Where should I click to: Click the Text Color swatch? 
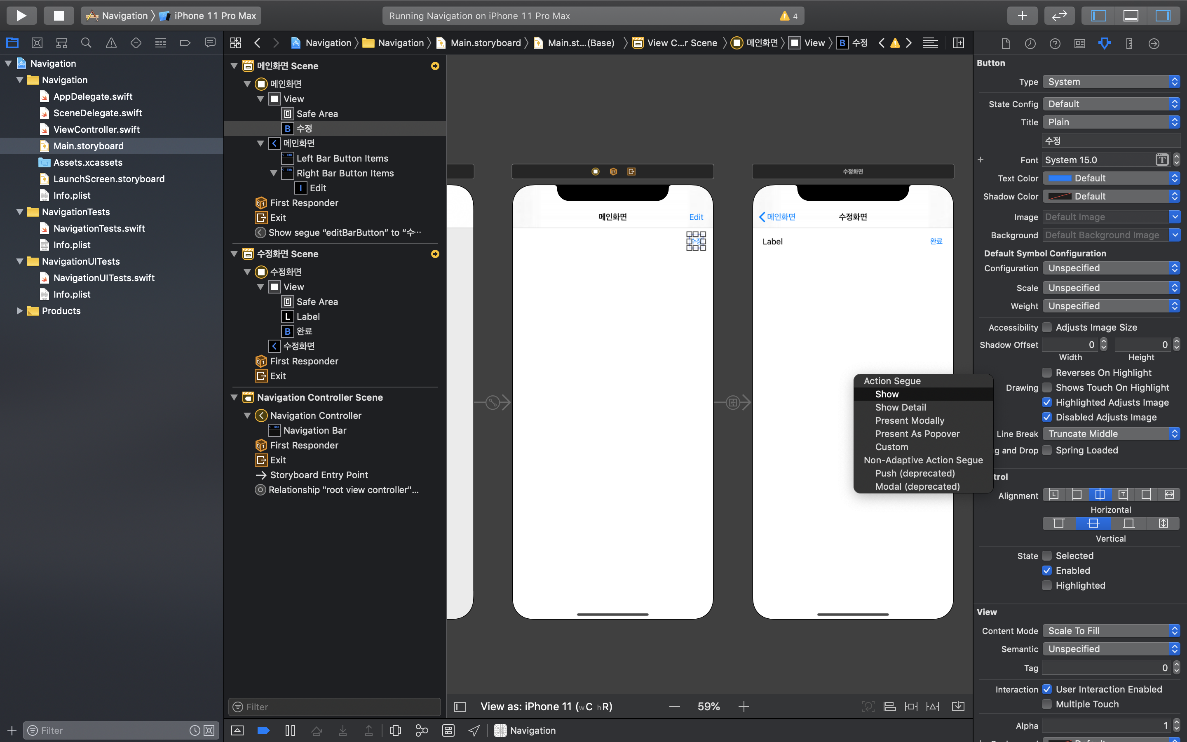tap(1060, 178)
